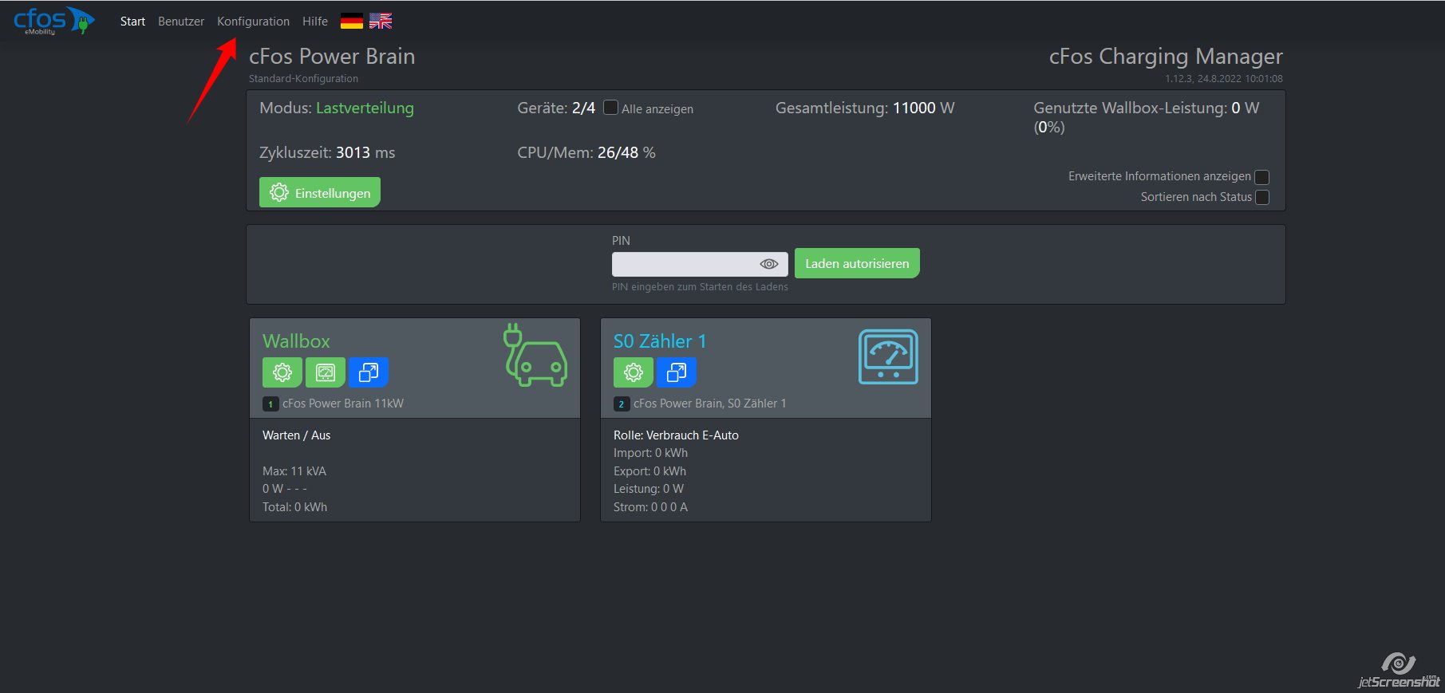
Task: Click 'Rolle: Verbrauch E-Auto' text
Action: coord(676,435)
